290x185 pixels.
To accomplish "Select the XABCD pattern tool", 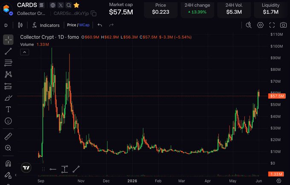I will pos(8,74).
